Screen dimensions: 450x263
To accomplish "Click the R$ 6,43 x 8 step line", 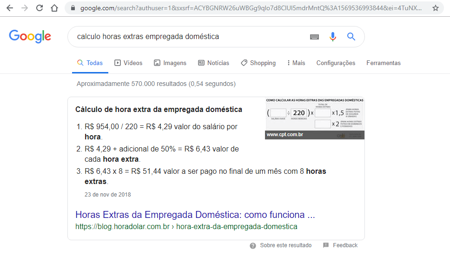I will click(205, 177).
